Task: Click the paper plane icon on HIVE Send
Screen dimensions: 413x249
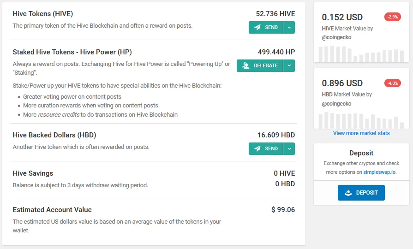Action: coord(257,27)
